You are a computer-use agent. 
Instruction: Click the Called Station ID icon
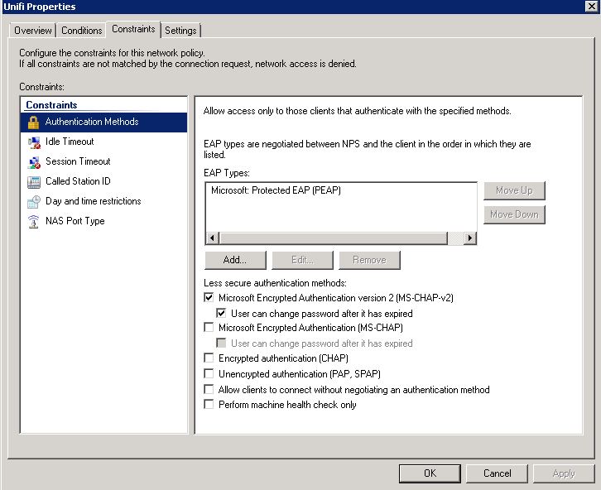click(34, 182)
